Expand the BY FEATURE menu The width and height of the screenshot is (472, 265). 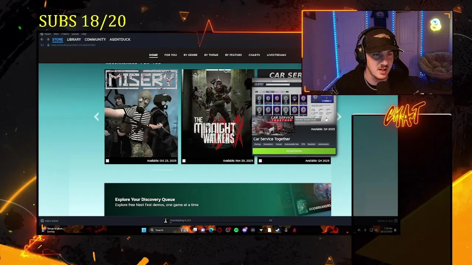(x=233, y=55)
